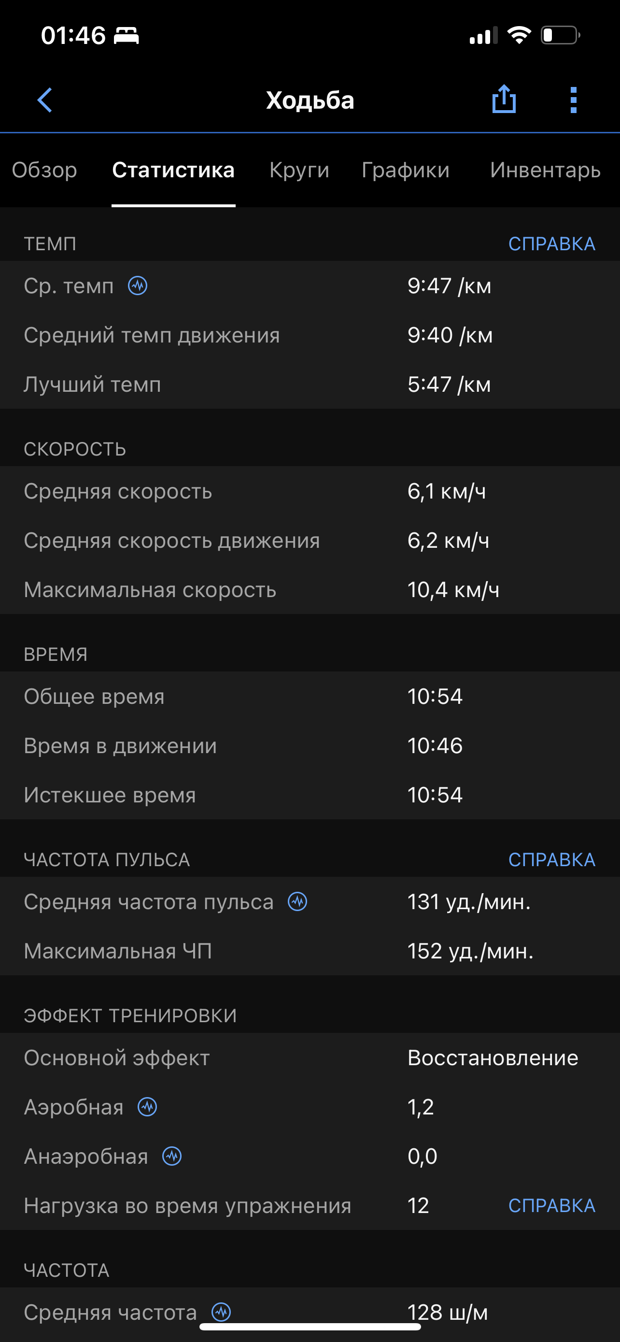The image size is (620, 1342).
Task: Open СПРАВКА link for ЧАСТОТА ПУЛЬСА
Action: pyautogui.click(x=551, y=859)
